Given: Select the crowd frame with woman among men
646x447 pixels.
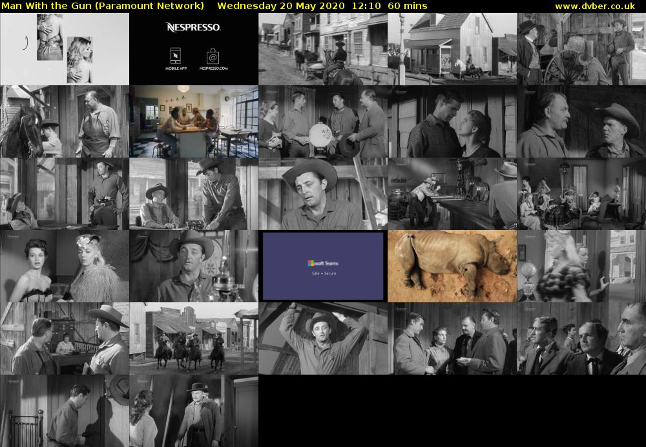Looking at the screenshot, I should [452, 338].
